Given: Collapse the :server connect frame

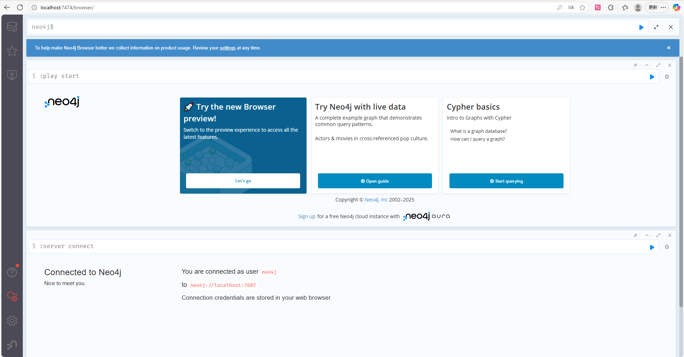Looking at the screenshot, I should coord(647,235).
